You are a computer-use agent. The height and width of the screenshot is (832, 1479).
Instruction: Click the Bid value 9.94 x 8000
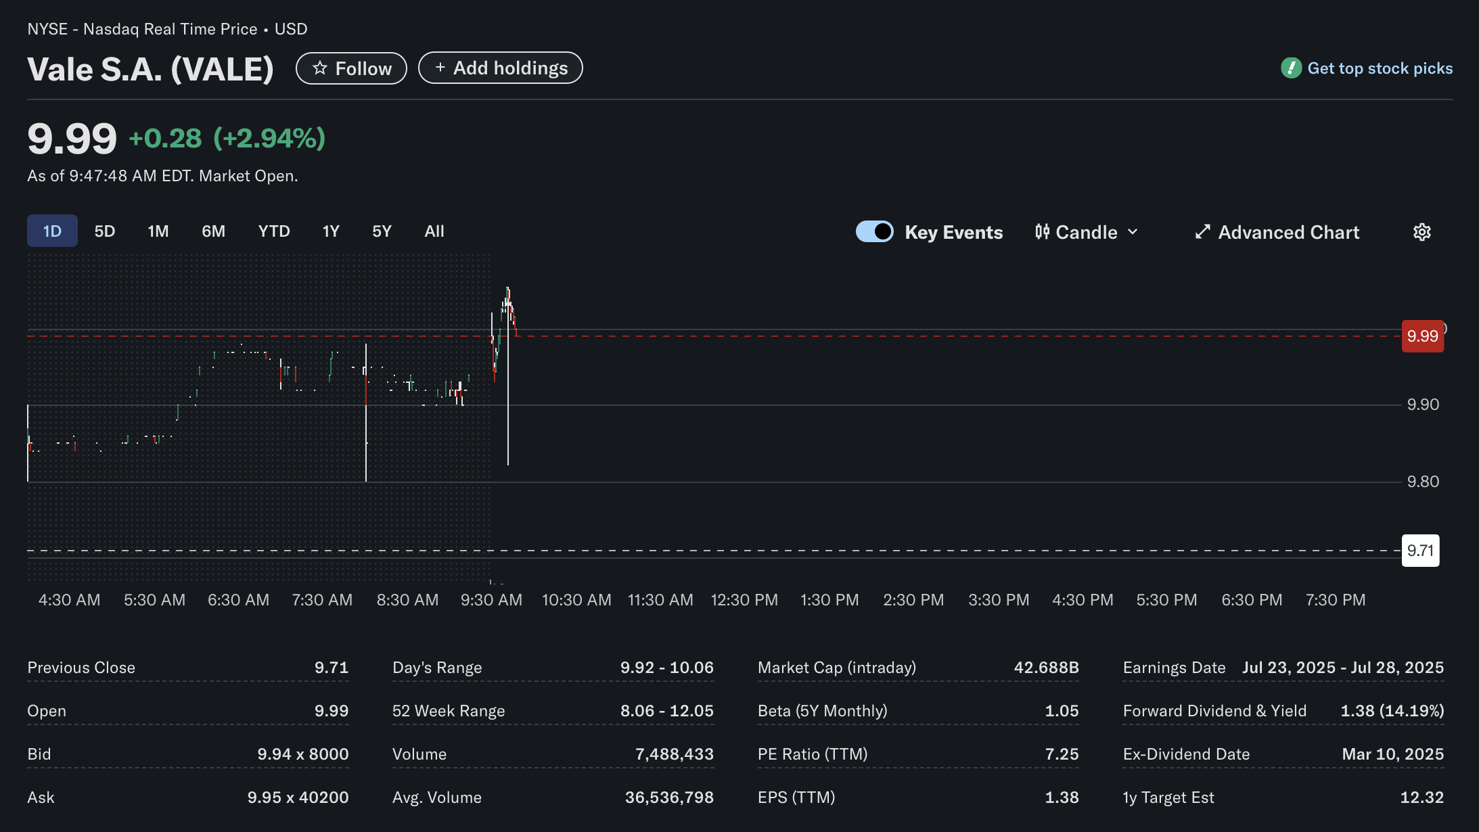pos(303,754)
